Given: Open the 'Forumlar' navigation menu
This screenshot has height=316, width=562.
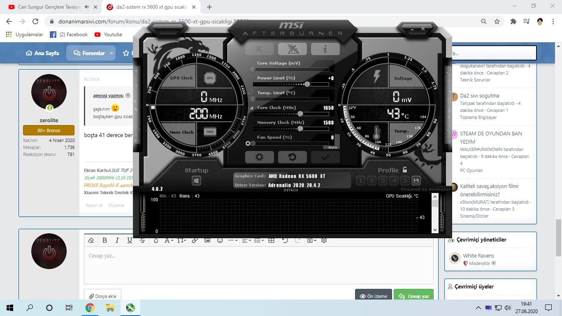Looking at the screenshot, I should (x=89, y=53).
